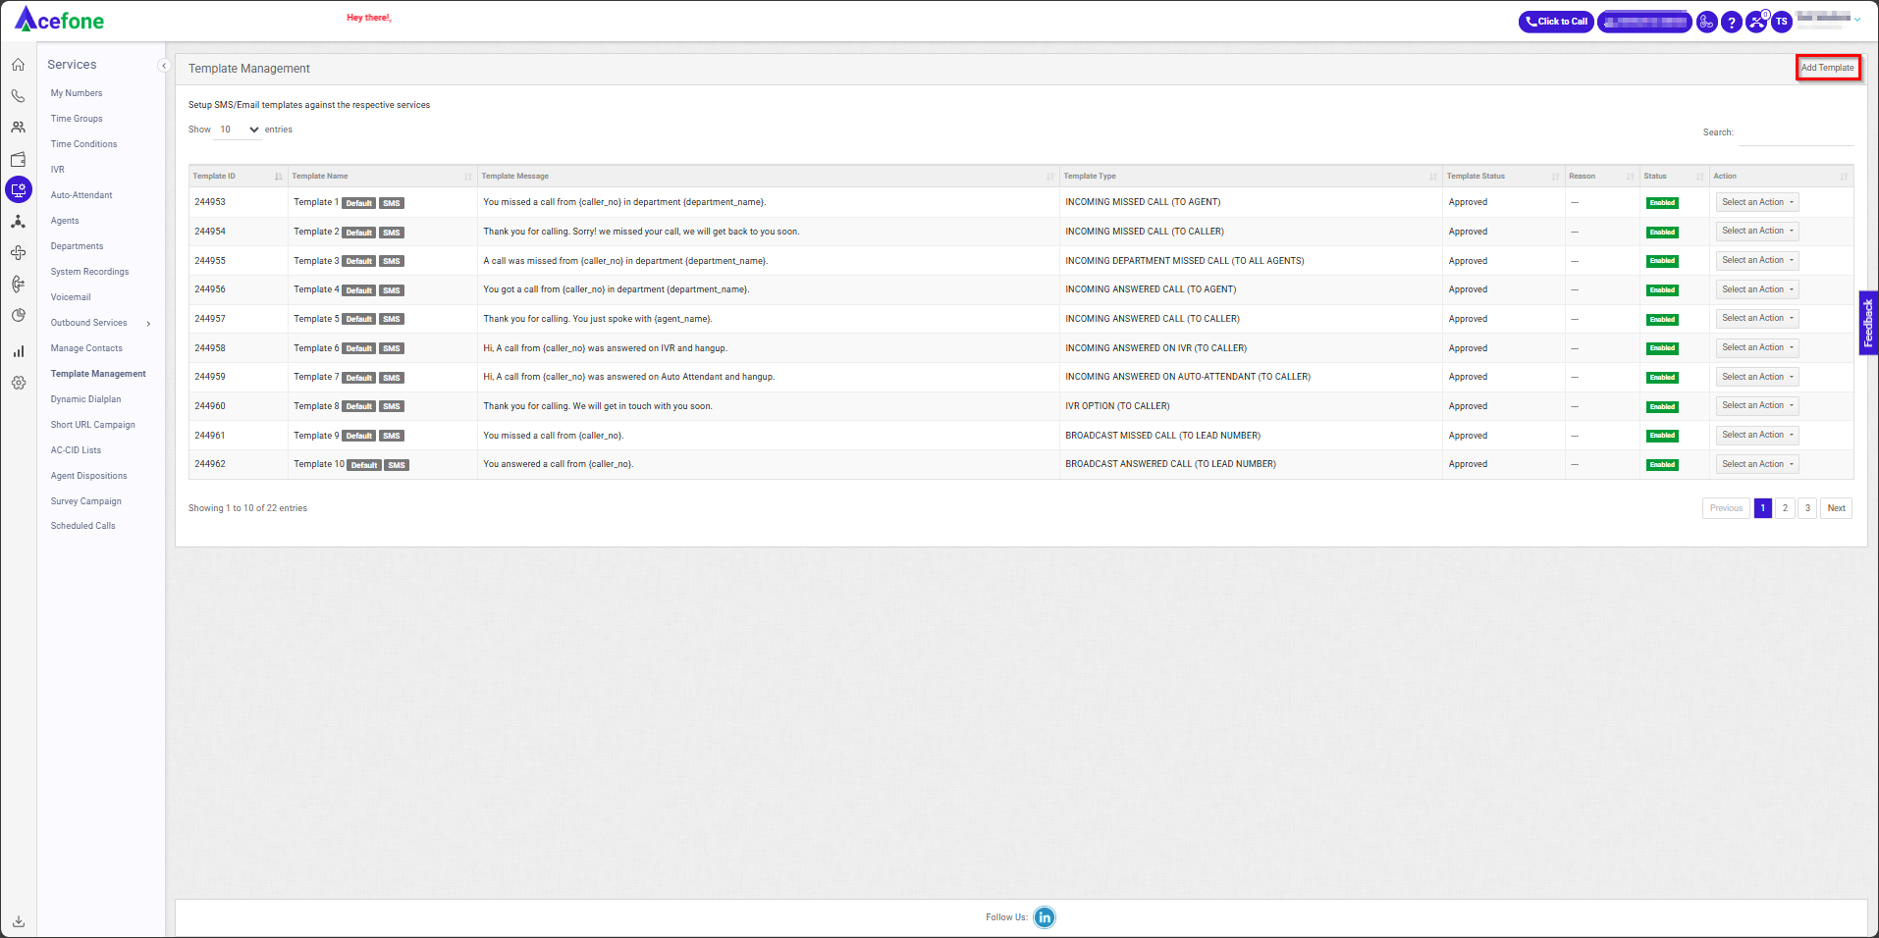Open the users group icon in left rail
This screenshot has height=938, width=1879.
(x=18, y=128)
